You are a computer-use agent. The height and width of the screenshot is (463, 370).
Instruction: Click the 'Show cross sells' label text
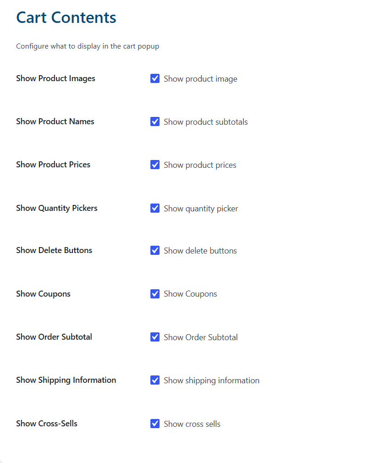192,424
